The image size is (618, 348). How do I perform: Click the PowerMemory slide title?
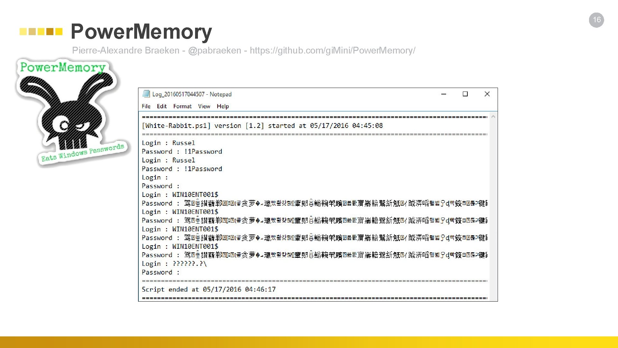[x=141, y=32]
